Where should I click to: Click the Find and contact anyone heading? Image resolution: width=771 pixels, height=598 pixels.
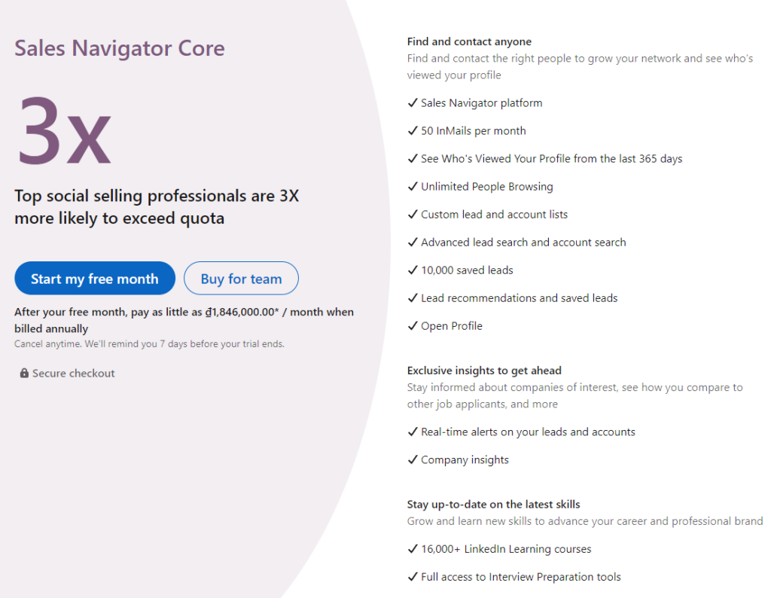click(469, 41)
